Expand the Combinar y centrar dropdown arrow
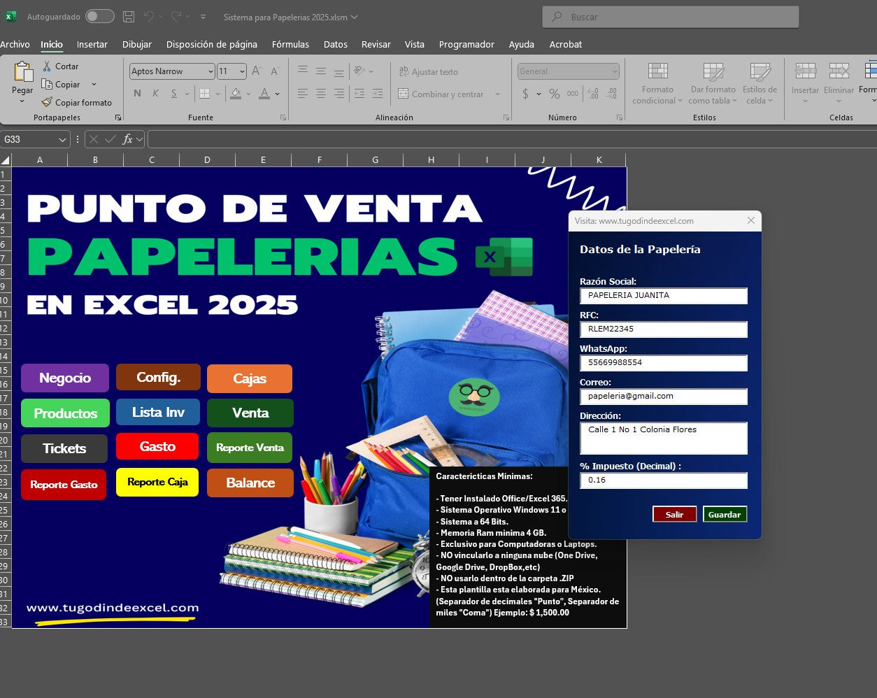 pyautogui.click(x=497, y=94)
